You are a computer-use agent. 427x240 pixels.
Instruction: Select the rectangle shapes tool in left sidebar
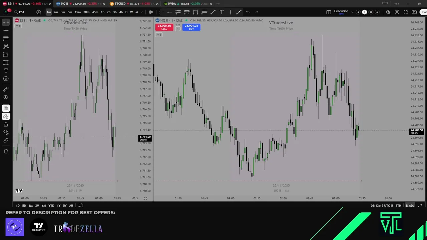(x=6, y=62)
